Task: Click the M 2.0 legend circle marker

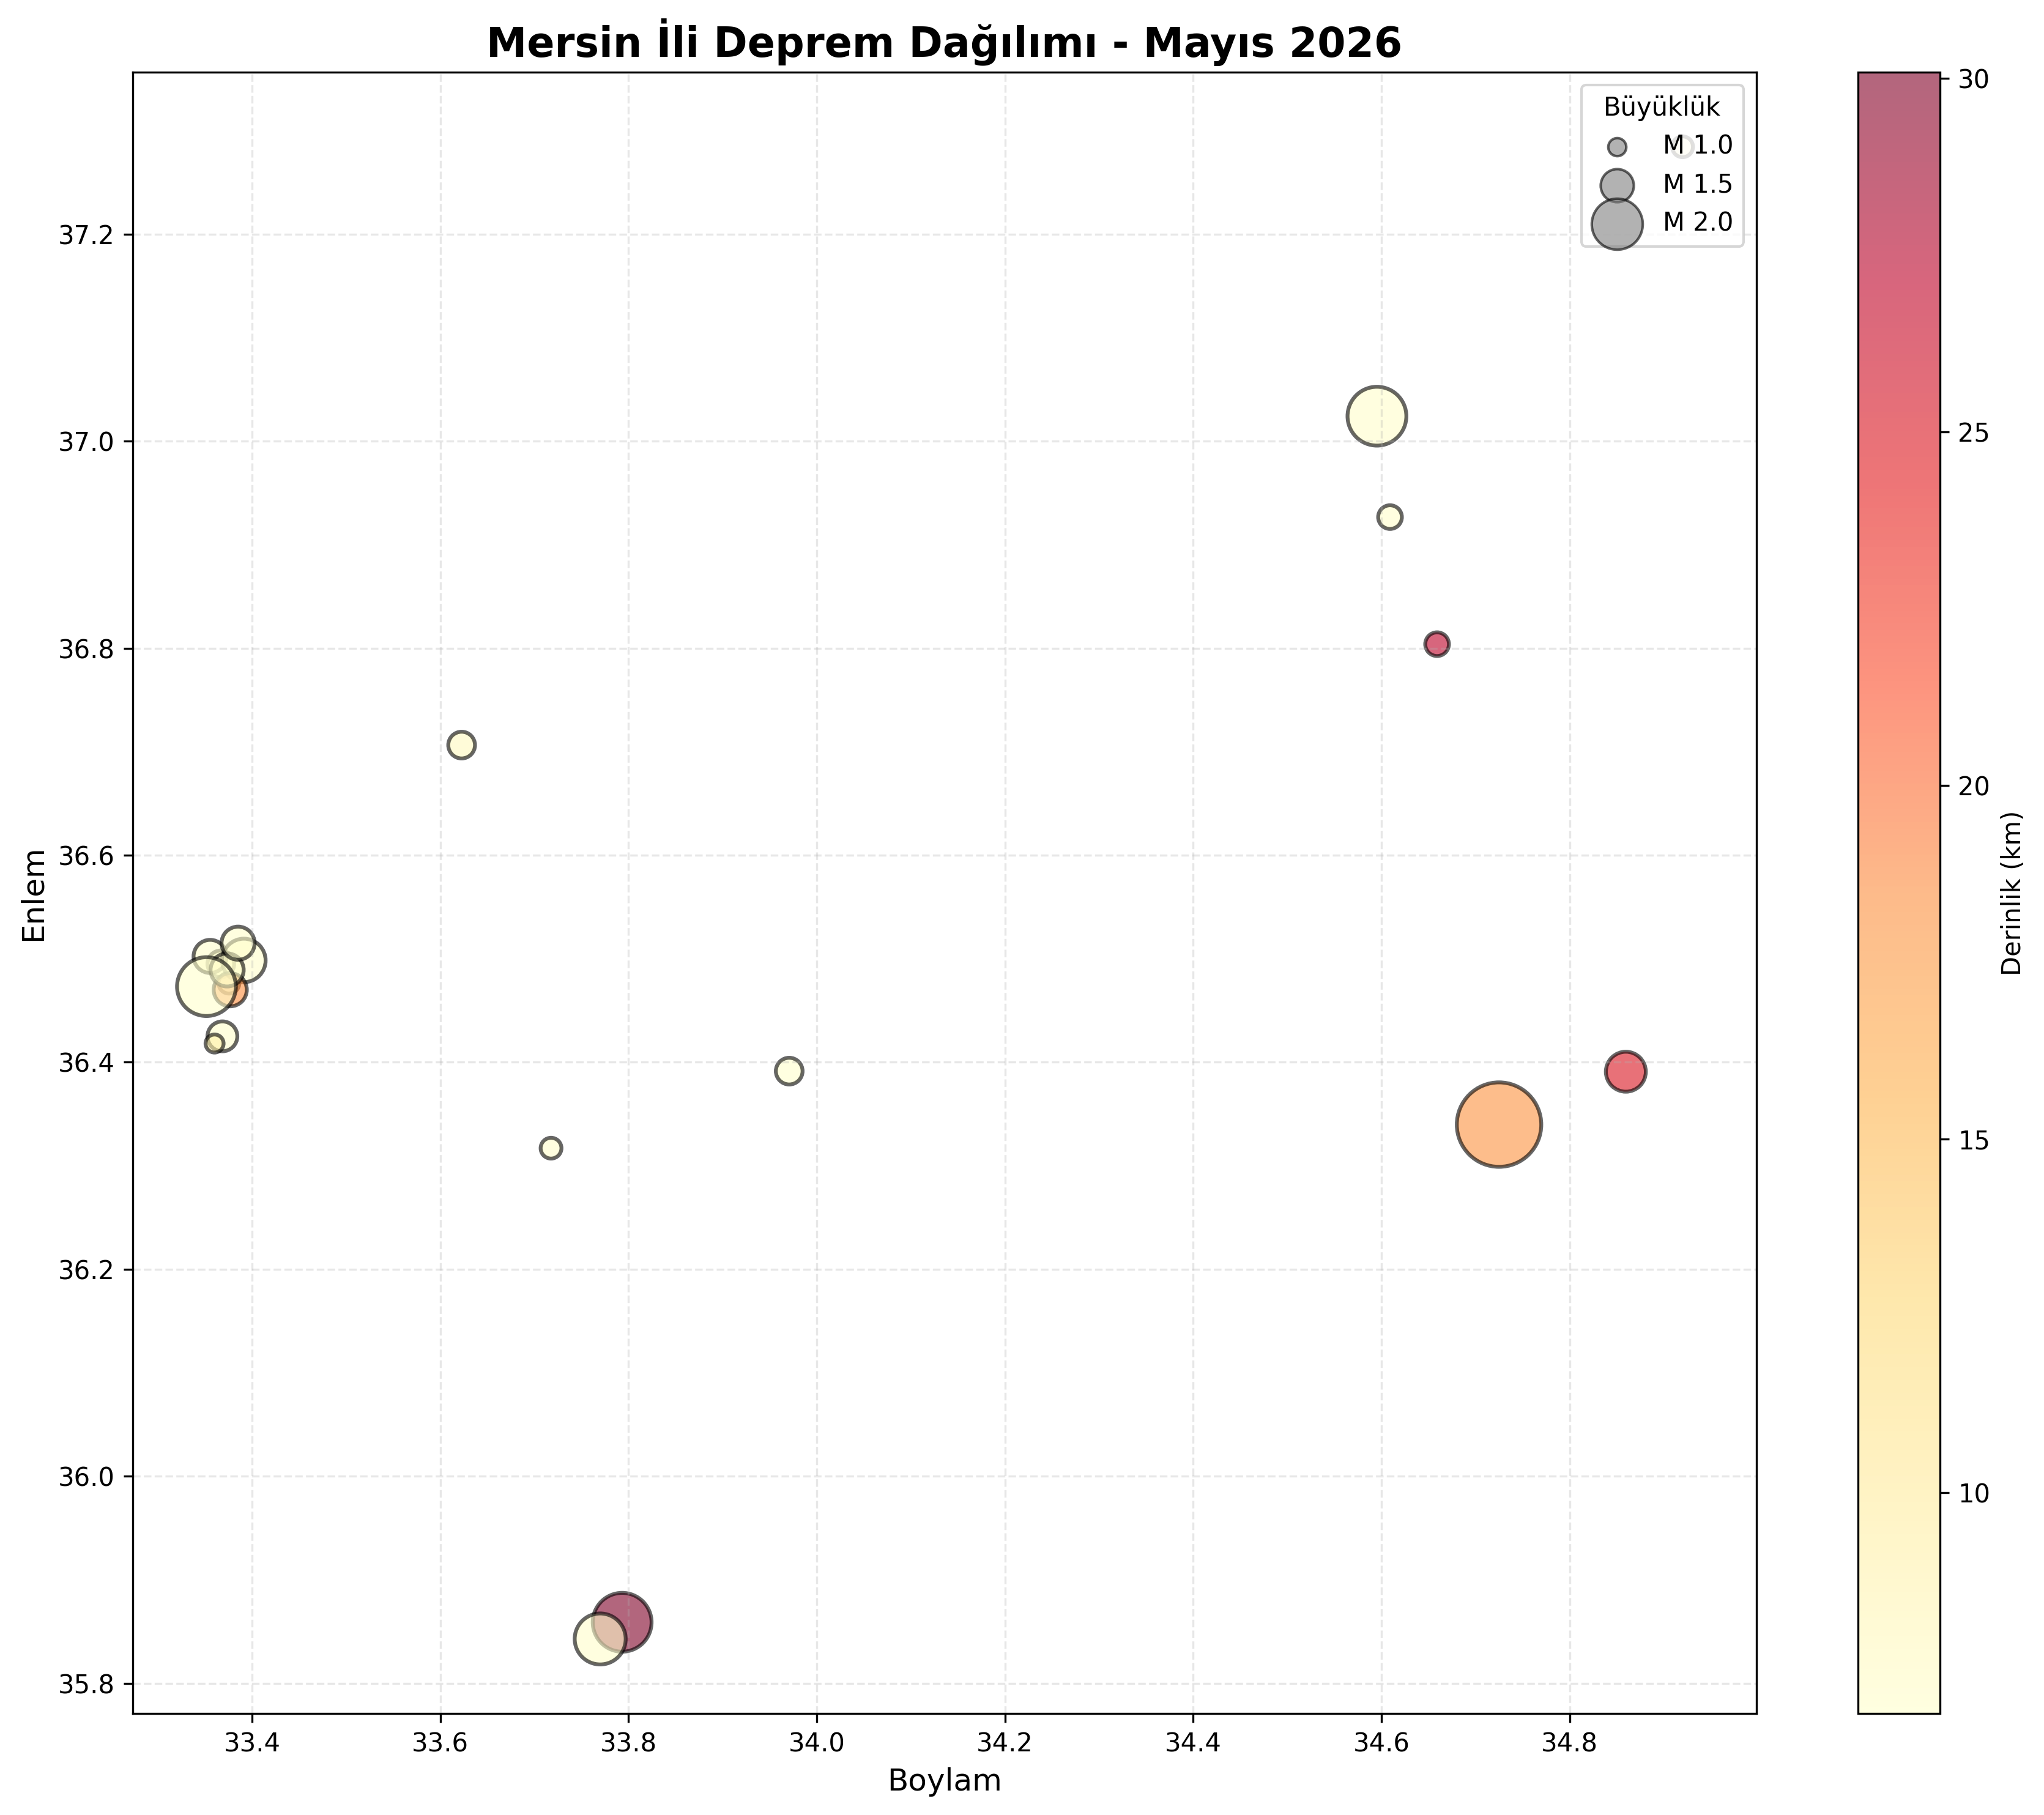Action: click(1617, 223)
